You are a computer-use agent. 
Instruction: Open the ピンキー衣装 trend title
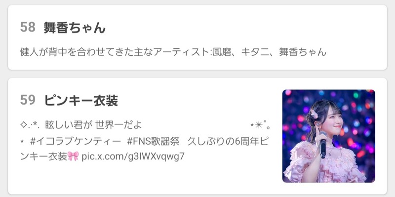click(x=81, y=100)
